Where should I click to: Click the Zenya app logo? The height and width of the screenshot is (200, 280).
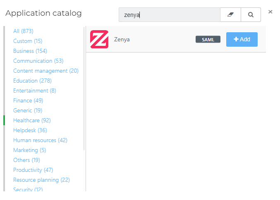click(x=99, y=39)
